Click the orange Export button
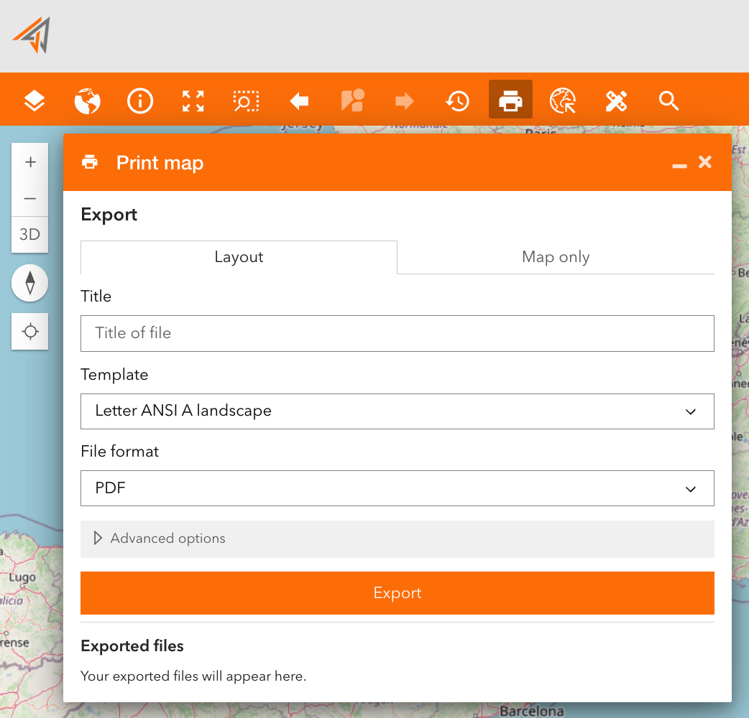This screenshot has width=749, height=718. coord(398,593)
